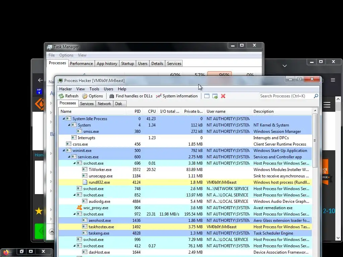Click the search magnifier icon
Image resolution: width=343 pixels, height=257 pixels.
[x=316, y=96]
